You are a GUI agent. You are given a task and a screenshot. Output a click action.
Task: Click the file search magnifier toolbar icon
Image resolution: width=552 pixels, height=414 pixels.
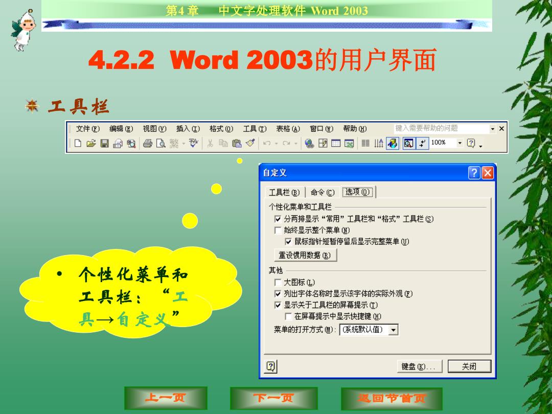[x=131, y=143]
